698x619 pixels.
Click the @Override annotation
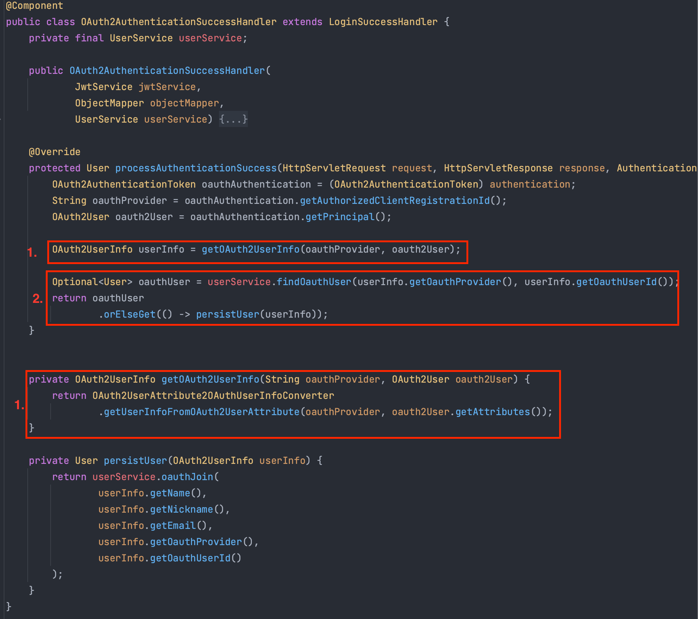click(x=55, y=152)
